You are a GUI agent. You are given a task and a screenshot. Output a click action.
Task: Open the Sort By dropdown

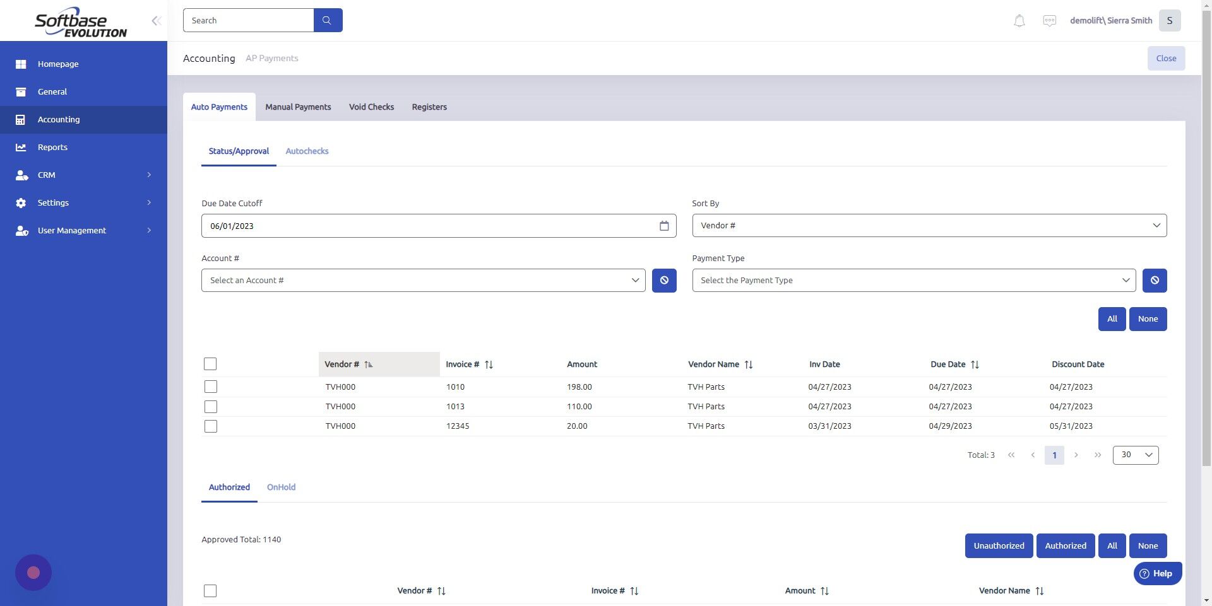(x=929, y=225)
